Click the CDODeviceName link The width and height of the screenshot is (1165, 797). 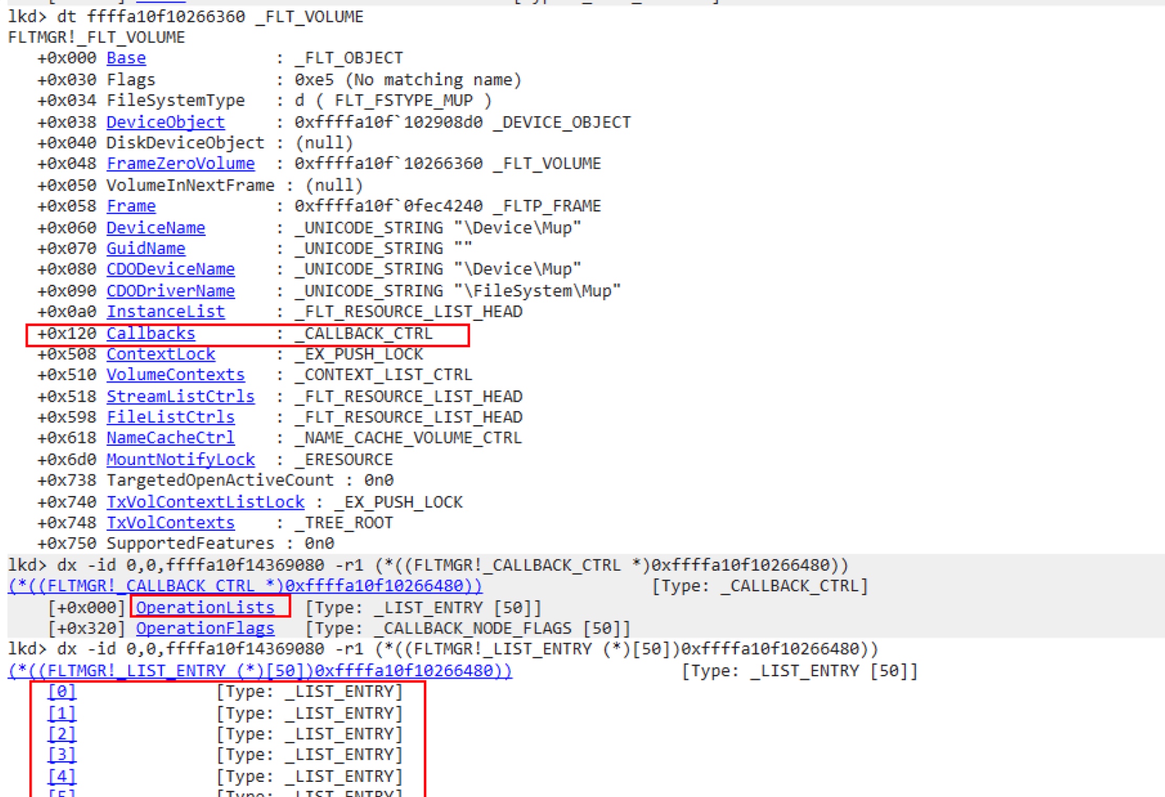coord(171,269)
